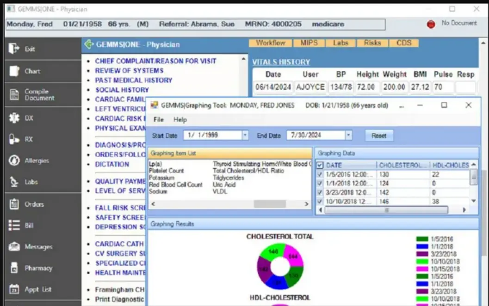Open the Pharmacy sidebar icon
The height and width of the screenshot is (306, 489).
(14, 268)
